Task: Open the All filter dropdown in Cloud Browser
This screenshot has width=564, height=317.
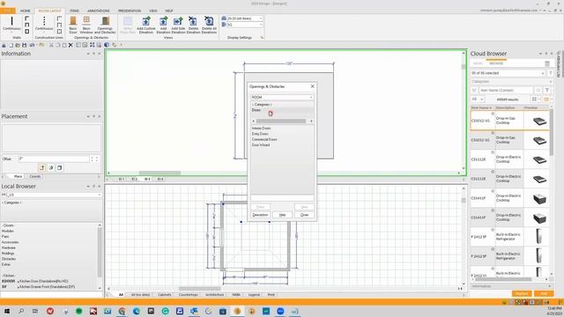Action: click(477, 100)
